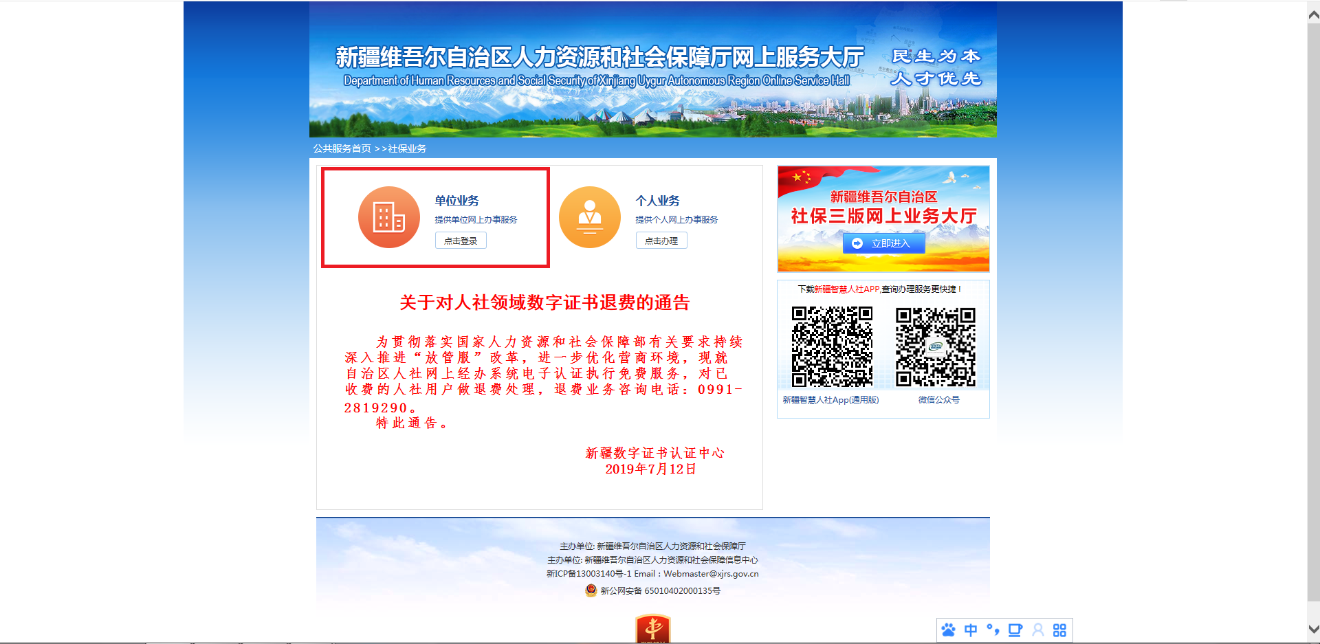Click the Baidu paw icon in IME toolbar
The width and height of the screenshot is (1320, 644).
949,630
